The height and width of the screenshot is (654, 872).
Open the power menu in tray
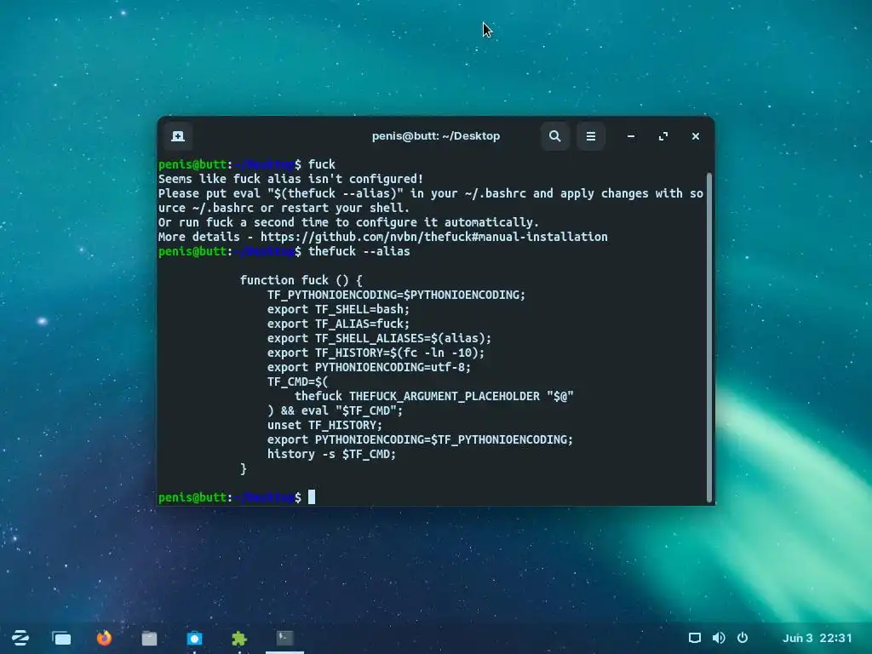743,638
